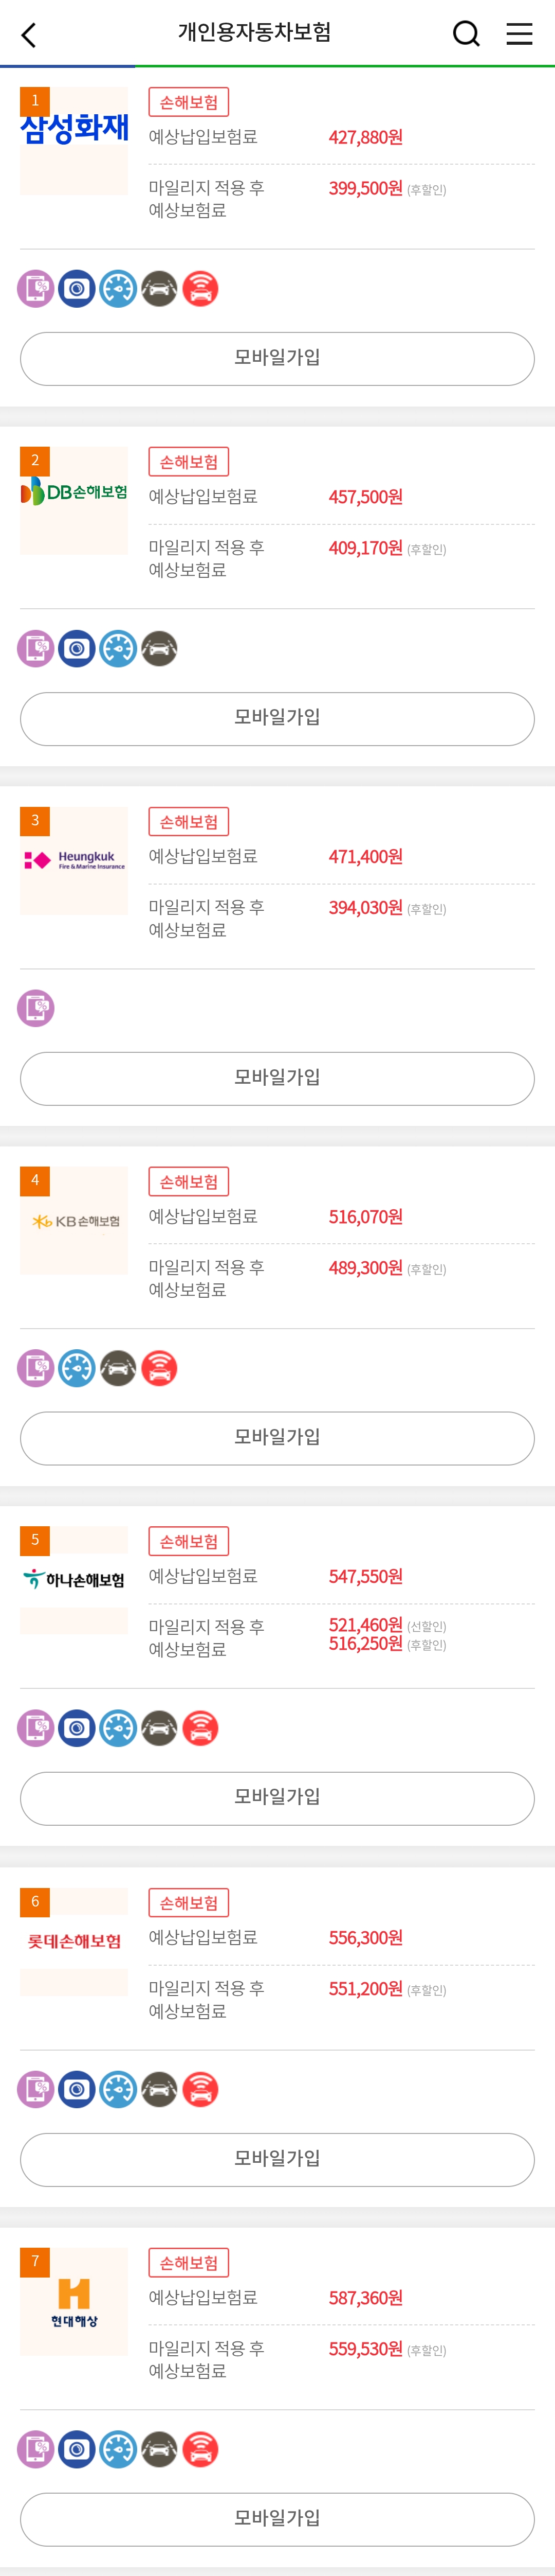Click the dark car safety icon under DB손해보험

160,649
